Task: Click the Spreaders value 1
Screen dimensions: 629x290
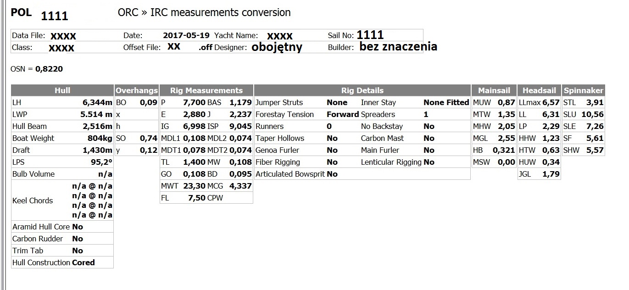Action: (x=426, y=114)
